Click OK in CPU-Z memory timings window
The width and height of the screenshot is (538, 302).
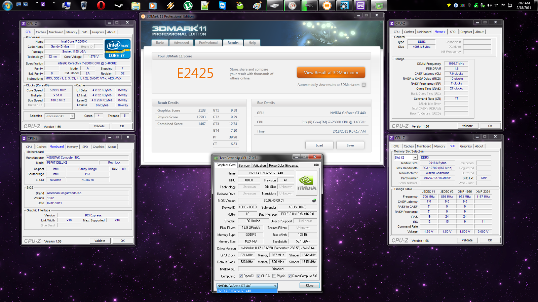pos(490,126)
